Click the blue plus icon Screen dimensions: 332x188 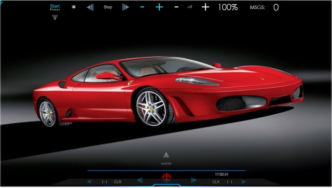pos(159,7)
